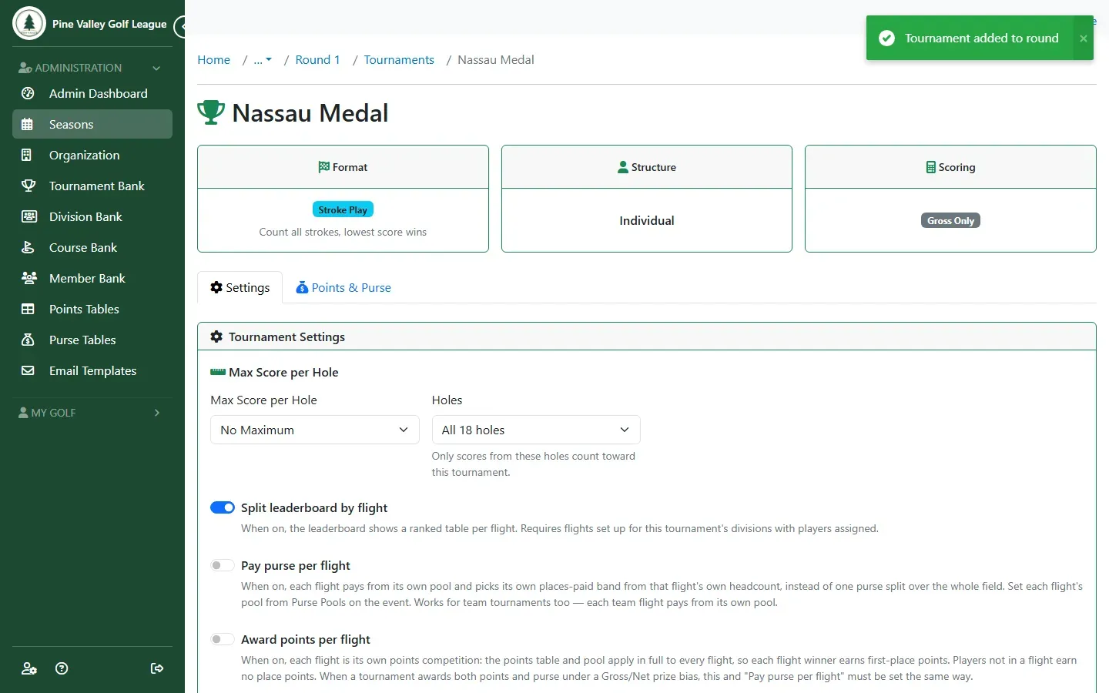Switch to the Settings tab
The width and height of the screenshot is (1109, 693).
click(x=240, y=287)
